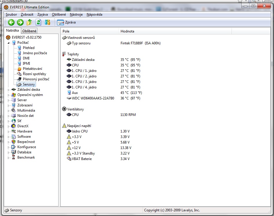Click the Refresh toolbar icon
The height and width of the screenshot is (216, 274).
coord(38,22)
